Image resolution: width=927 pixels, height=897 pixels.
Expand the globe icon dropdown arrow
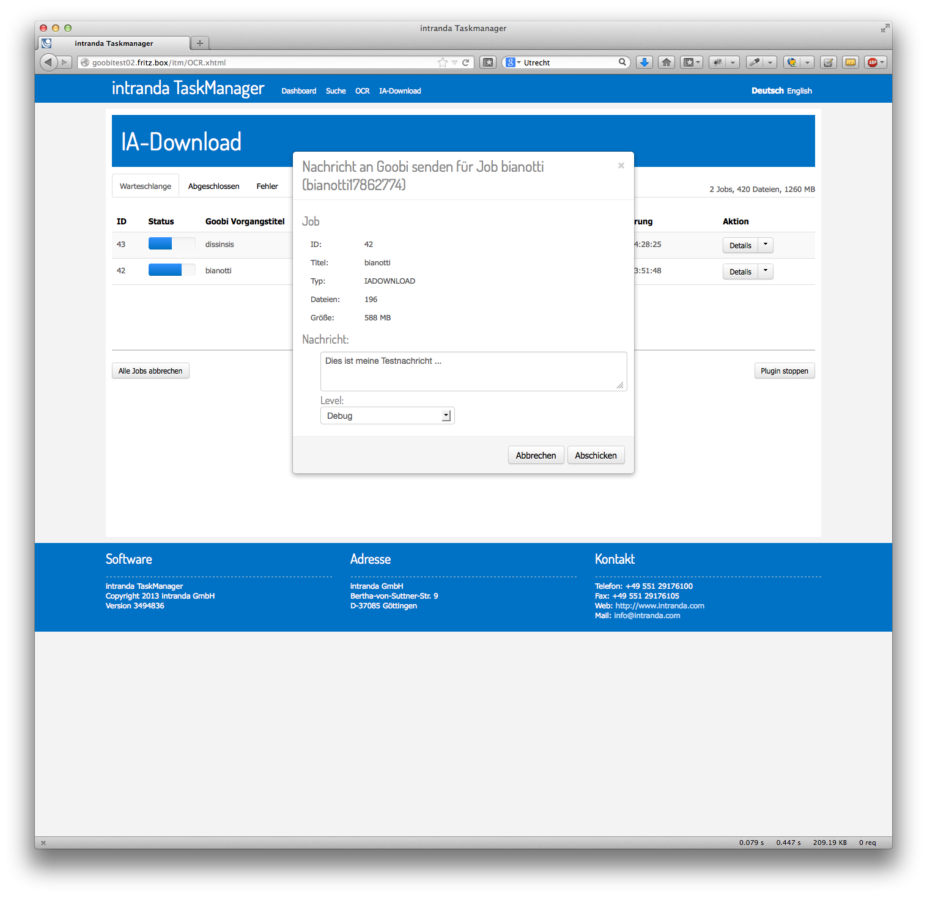(808, 62)
